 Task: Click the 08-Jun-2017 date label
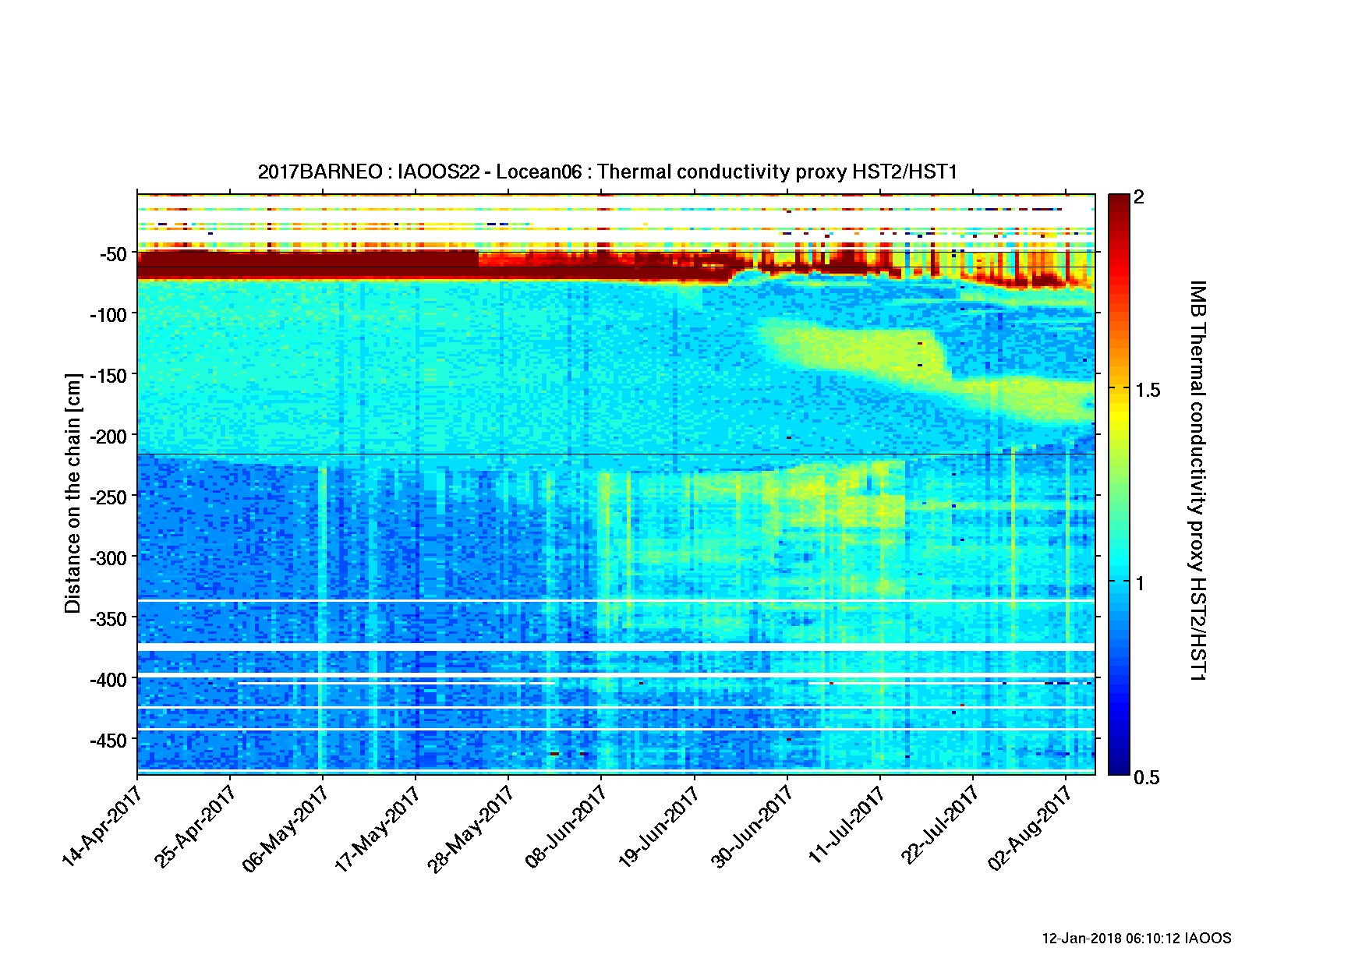point(565,826)
